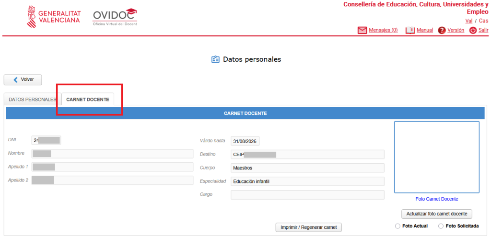The width and height of the screenshot is (491, 237).
Task: Open the Mensajes (0) link
Action: coord(383,30)
